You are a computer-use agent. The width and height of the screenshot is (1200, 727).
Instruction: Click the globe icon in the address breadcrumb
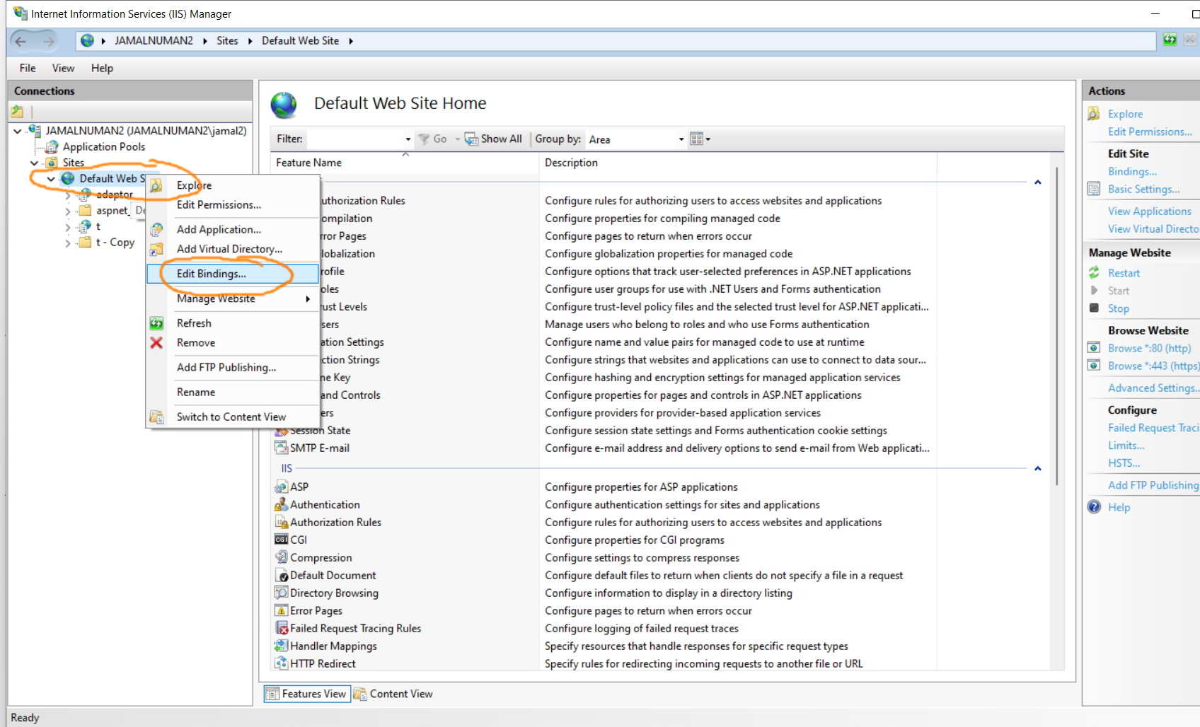point(88,40)
